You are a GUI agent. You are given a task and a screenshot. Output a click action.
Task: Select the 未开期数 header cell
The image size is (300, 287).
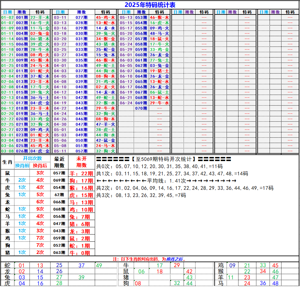point(81,162)
